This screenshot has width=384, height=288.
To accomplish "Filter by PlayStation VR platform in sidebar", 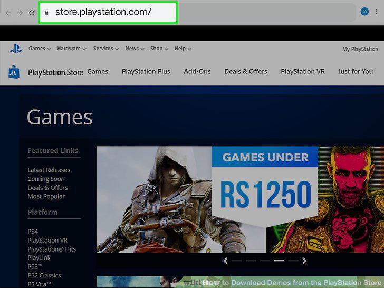I will pos(47,240).
